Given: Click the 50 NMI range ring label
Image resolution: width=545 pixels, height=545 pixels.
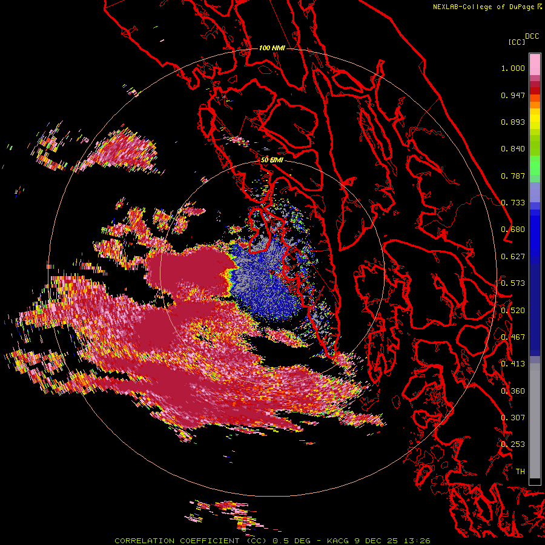Looking at the screenshot, I should click(272, 160).
